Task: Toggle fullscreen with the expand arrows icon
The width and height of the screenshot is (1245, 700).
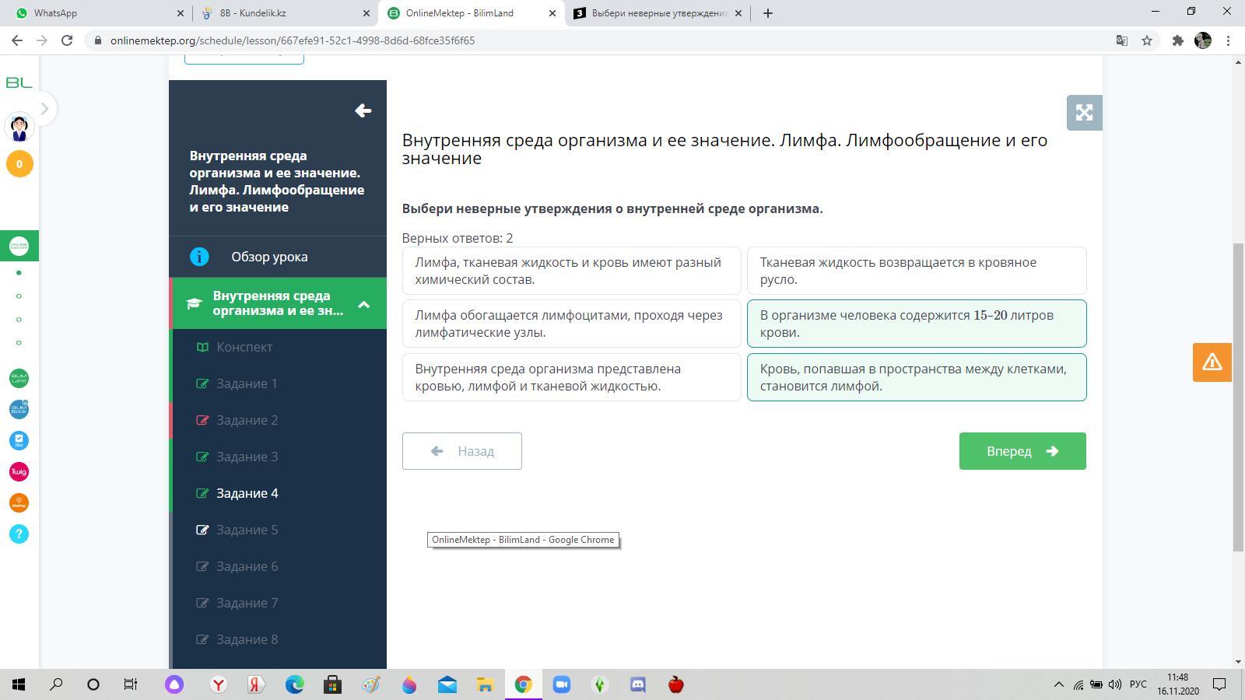Action: [x=1084, y=113]
